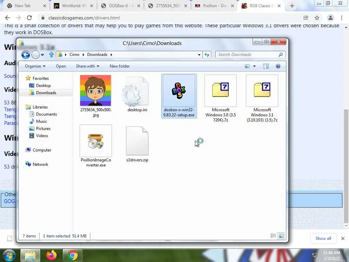Screen dimensions: 349x262
Task: Open the Windows Start menu orb
Action: pyautogui.click(x=9, y=255)
